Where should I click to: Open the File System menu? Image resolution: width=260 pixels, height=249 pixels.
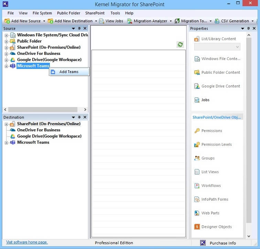[42, 13]
